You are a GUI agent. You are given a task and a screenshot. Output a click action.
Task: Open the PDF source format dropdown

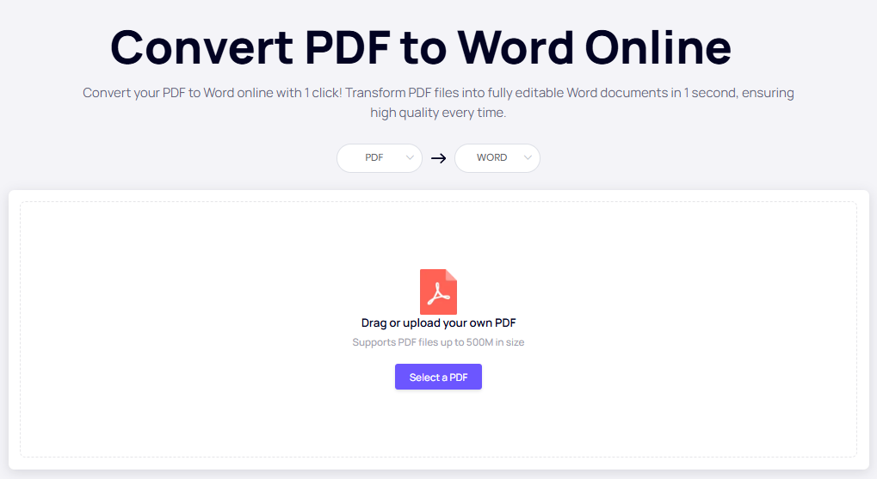coord(380,158)
